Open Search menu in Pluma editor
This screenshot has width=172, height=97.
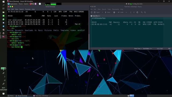[x=104, y=9]
